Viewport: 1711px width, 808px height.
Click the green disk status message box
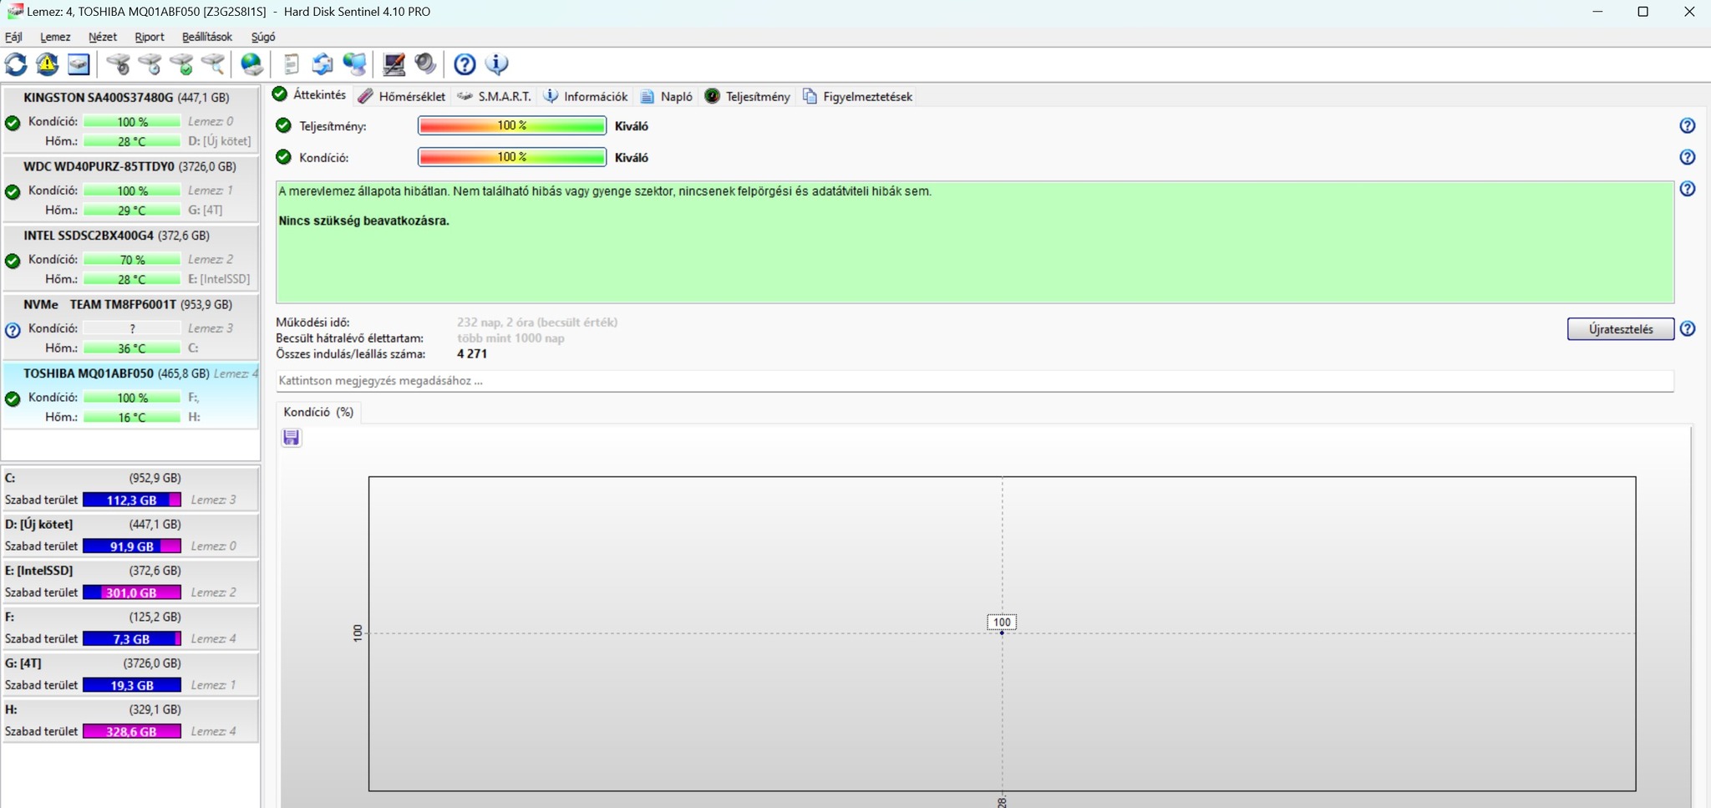click(x=975, y=242)
